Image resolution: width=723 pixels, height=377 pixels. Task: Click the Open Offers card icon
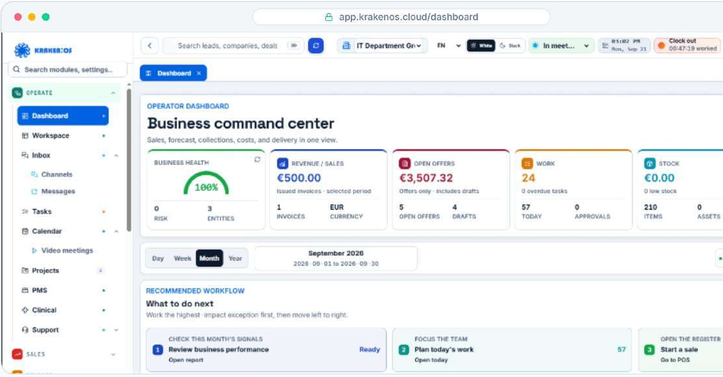tap(404, 163)
